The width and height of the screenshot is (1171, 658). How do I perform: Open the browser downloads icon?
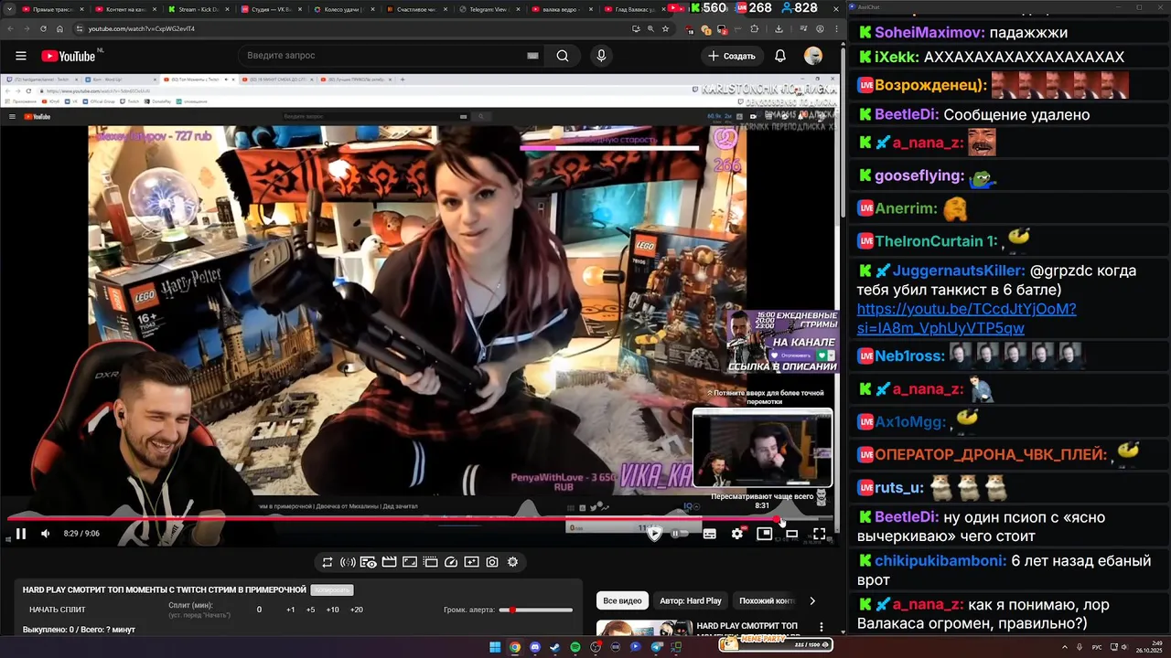(779, 28)
